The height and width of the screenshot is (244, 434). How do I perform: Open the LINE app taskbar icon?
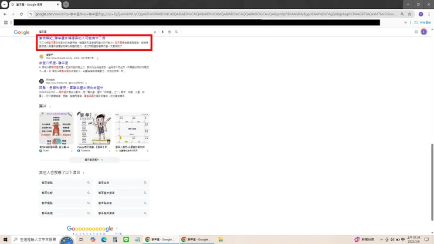point(126,239)
